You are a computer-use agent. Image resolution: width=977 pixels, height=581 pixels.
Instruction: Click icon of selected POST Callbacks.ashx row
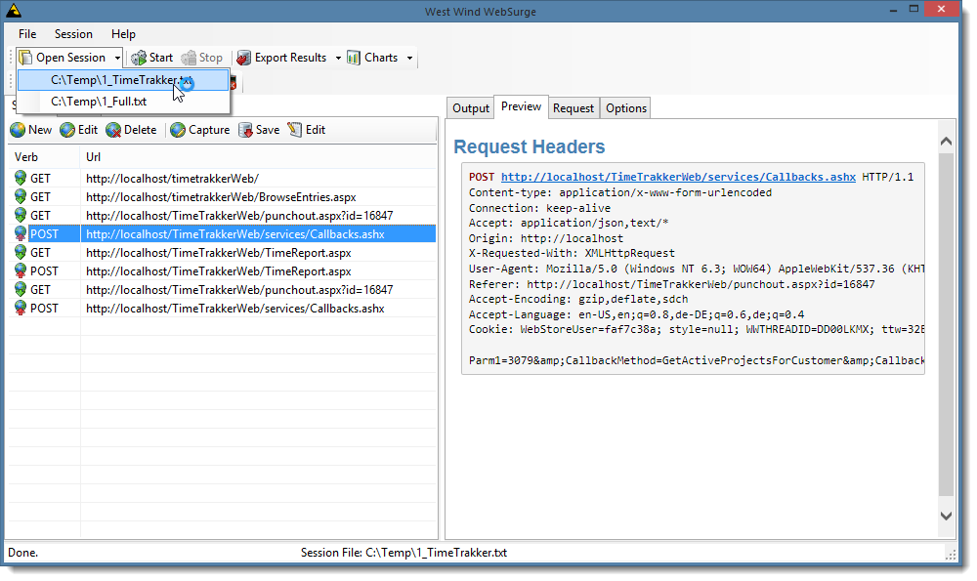tap(21, 234)
